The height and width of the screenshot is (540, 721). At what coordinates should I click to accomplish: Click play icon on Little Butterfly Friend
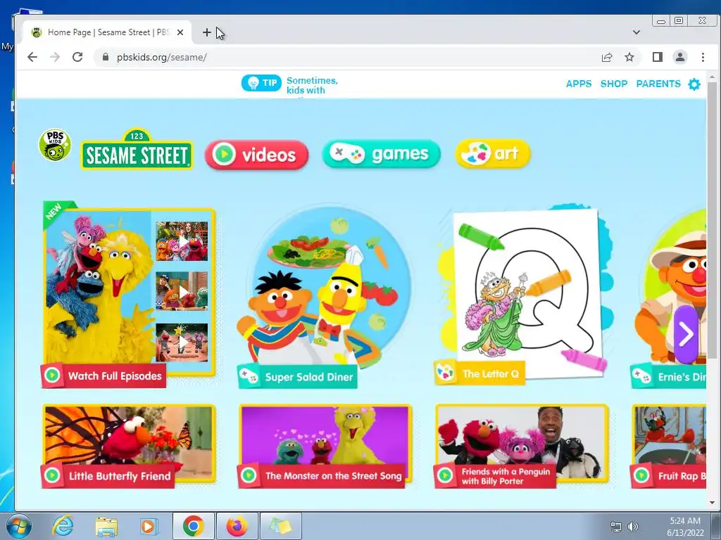52,475
